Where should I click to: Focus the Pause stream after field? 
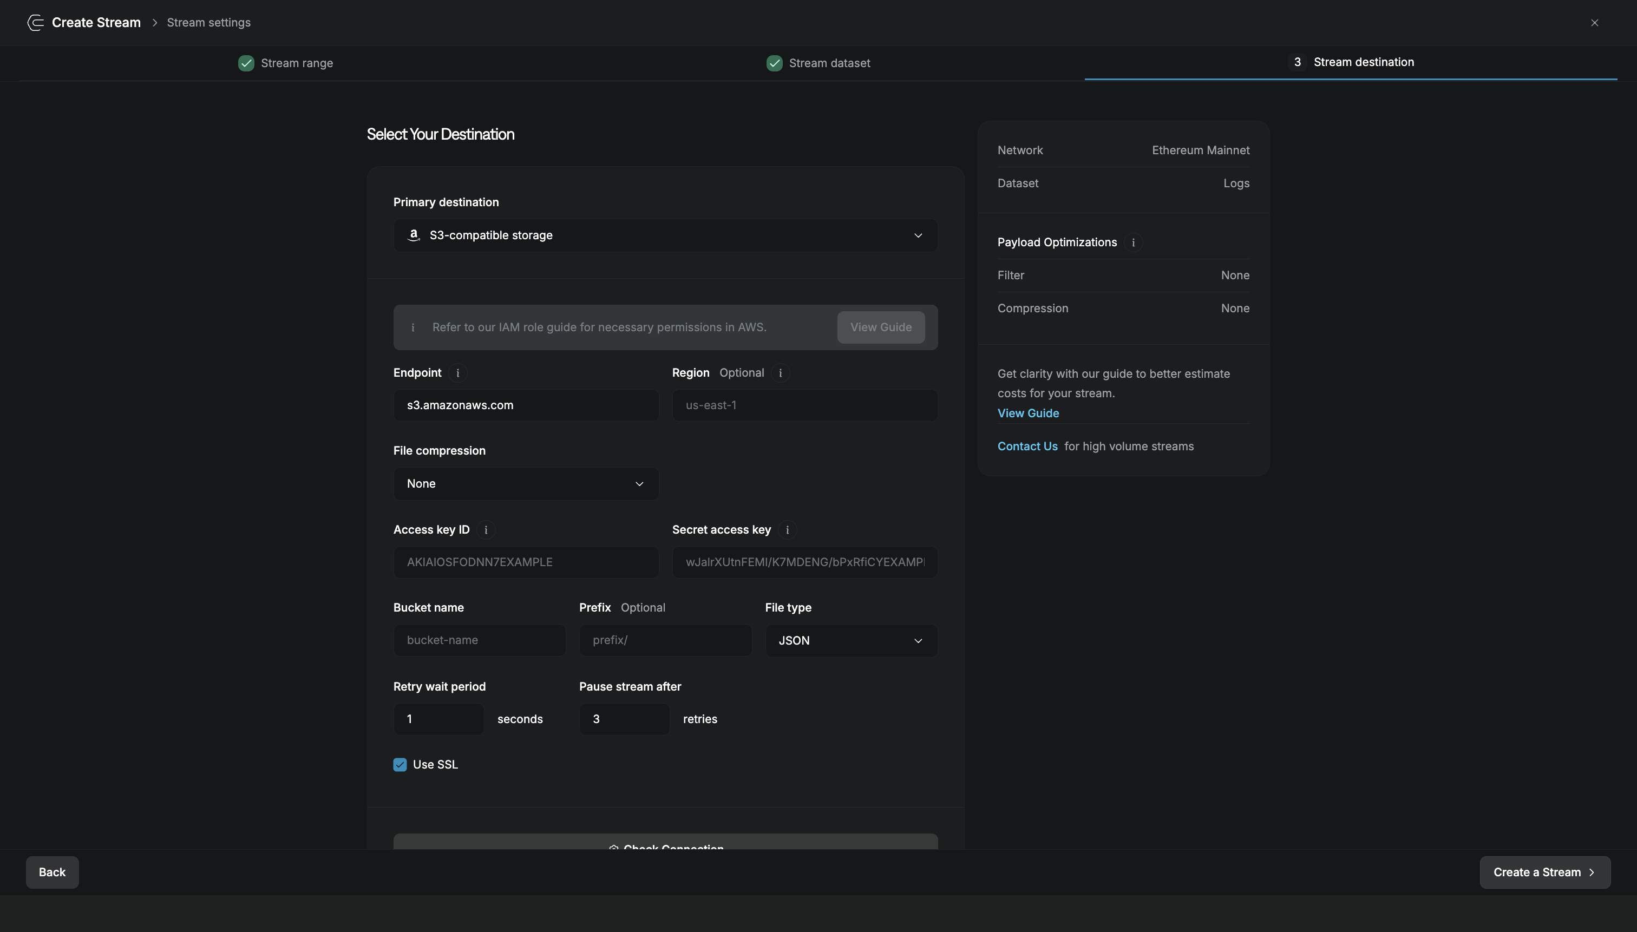click(624, 719)
